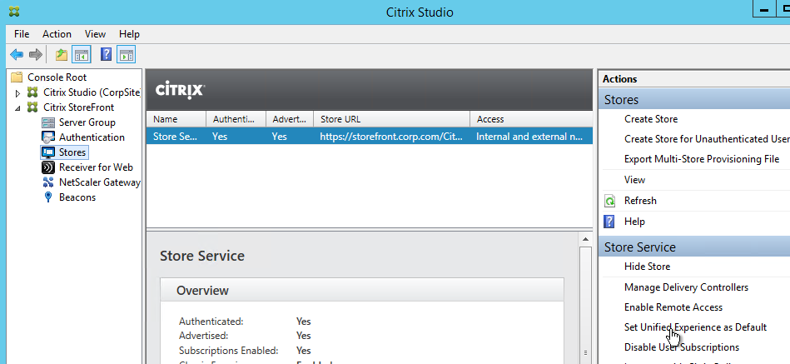790x364 pixels.
Task: Toggle the Show/Hide Action Pane icon
Action: (127, 54)
